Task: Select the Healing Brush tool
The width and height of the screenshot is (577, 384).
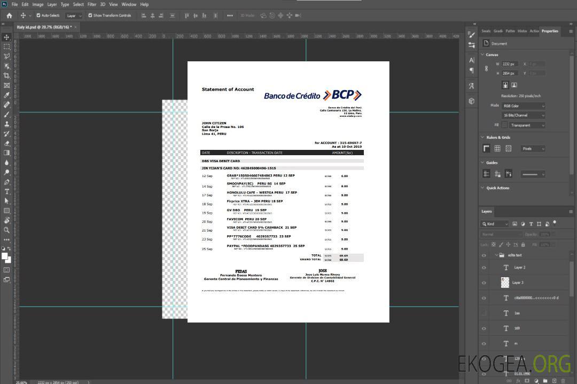Action: [x=6, y=105]
